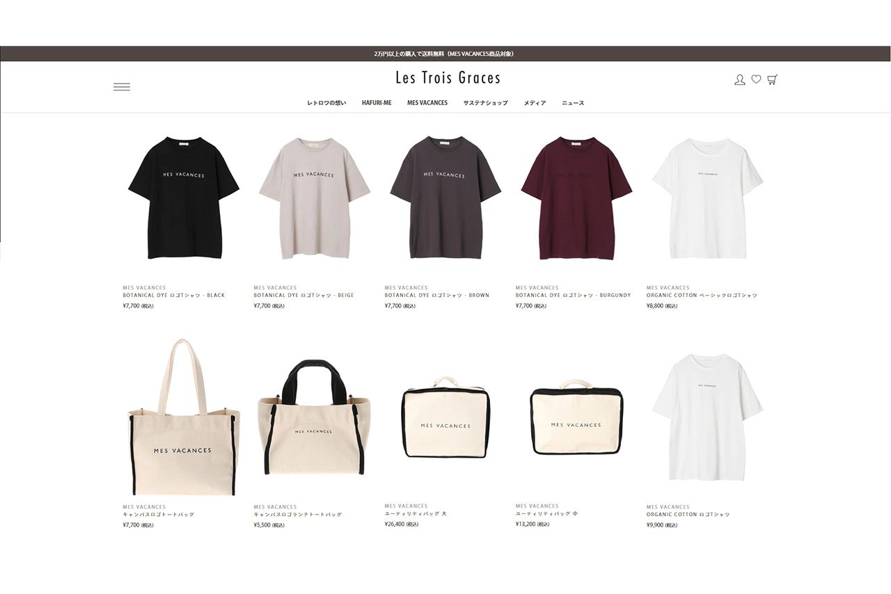Open the BOTANICAL DYE BEIGE product title
This screenshot has width=891, height=594.
[x=303, y=296]
